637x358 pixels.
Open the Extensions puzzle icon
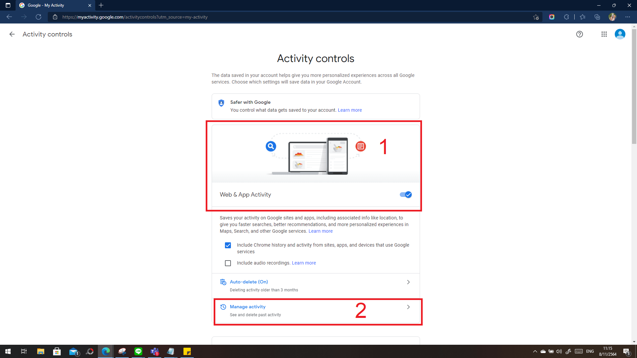566,17
